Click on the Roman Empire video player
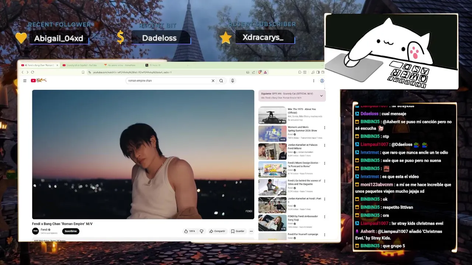The image size is (472, 265). 143,155
